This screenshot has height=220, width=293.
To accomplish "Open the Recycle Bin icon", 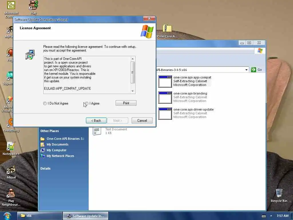I will click(x=279, y=195).
